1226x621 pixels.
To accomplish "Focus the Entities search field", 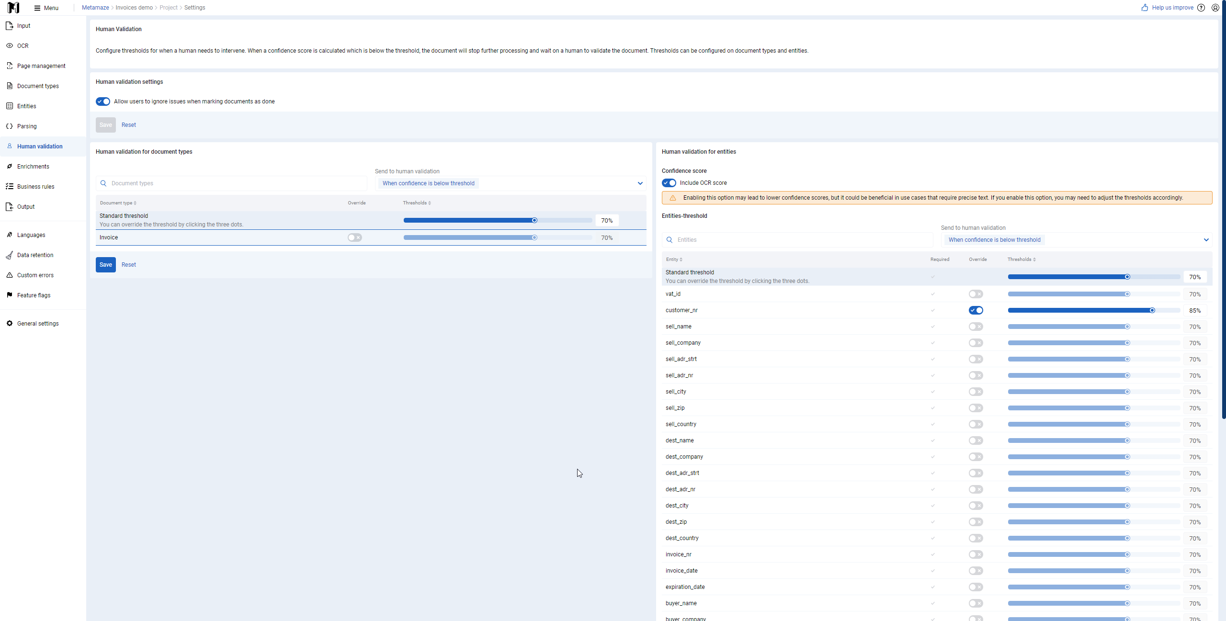I will (797, 240).
